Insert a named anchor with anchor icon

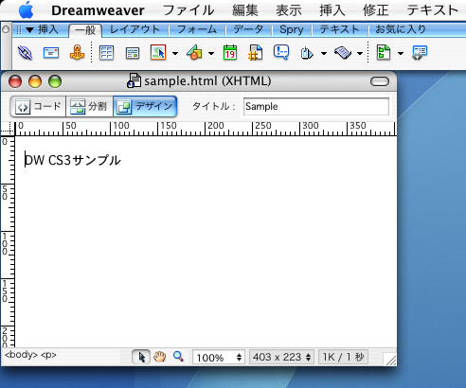point(77,52)
